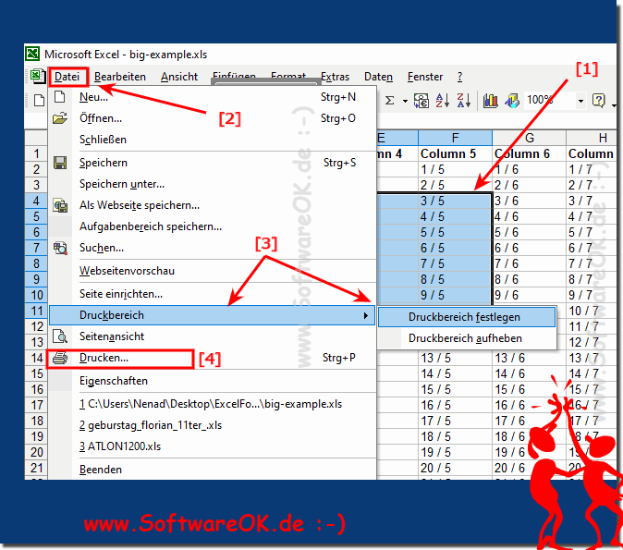Viewport: 623px width, 550px height.
Task: Choose Drucken... from the menu
Action: tap(213, 358)
